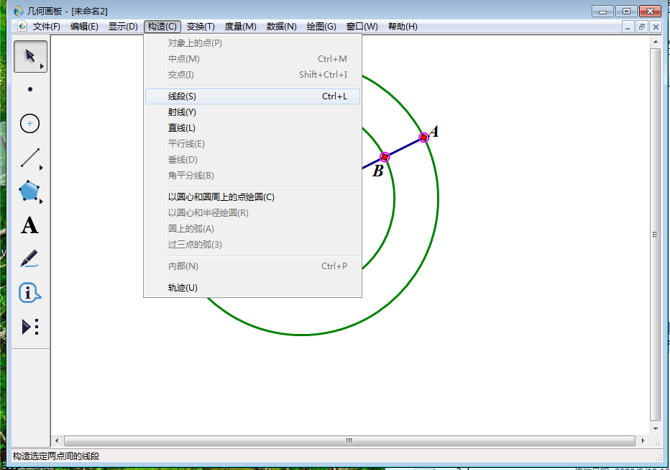This screenshot has height=470, width=670.
Task: Select the Compass circle tool
Action: pos(30,124)
